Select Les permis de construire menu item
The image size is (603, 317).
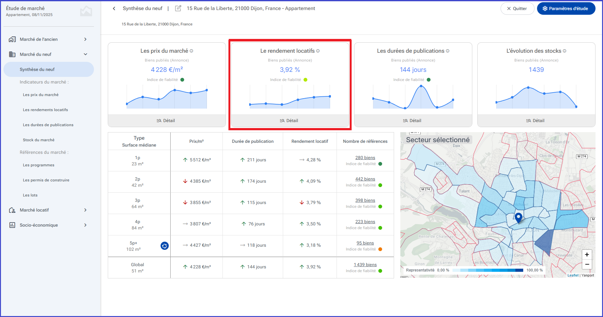click(46, 180)
